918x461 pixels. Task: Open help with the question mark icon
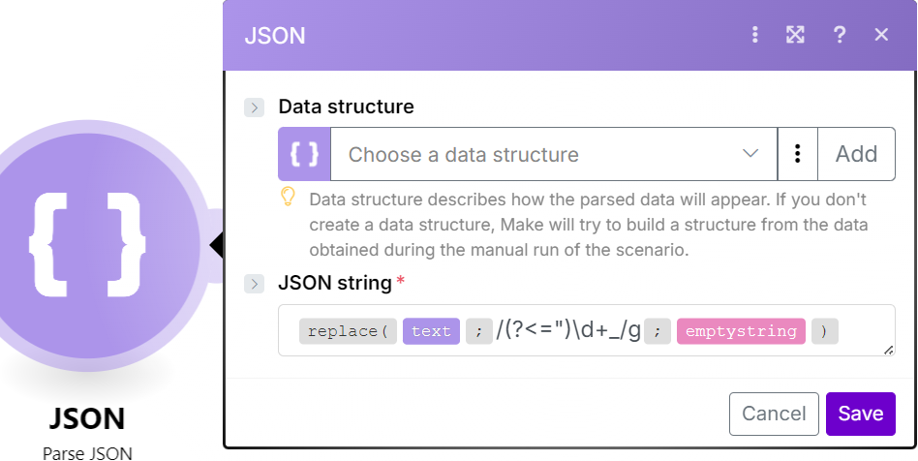[x=840, y=35]
